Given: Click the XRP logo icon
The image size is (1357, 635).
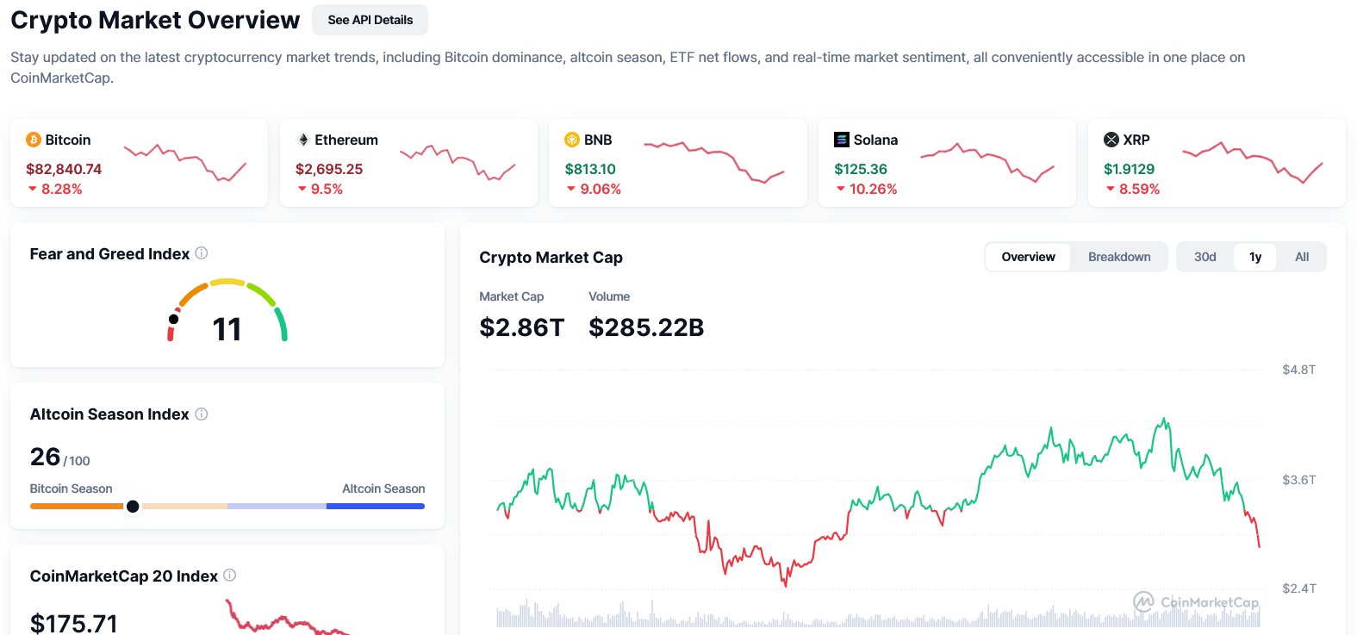Looking at the screenshot, I should pos(1111,140).
